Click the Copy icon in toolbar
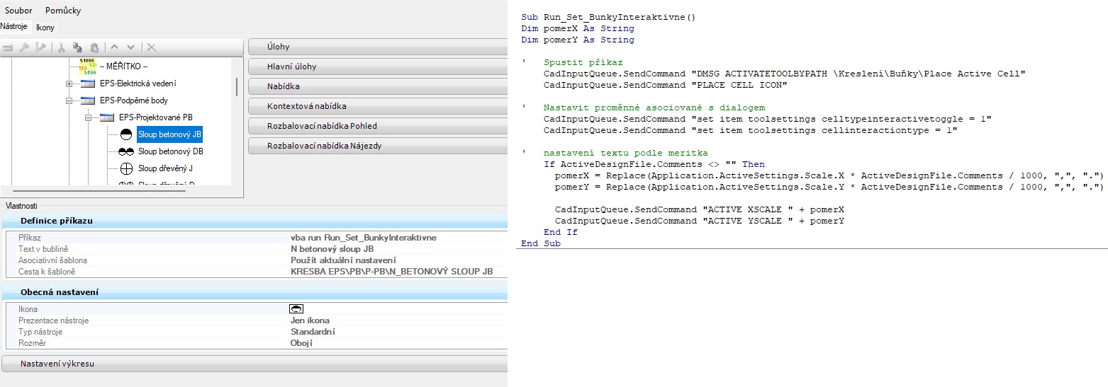This screenshot has width=1108, height=387. (77, 47)
